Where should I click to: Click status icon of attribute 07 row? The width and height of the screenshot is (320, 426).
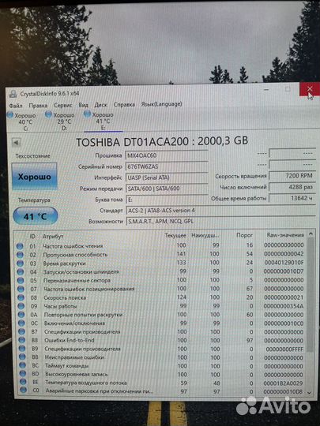click(21, 289)
